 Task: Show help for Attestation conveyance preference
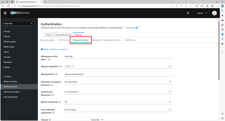52,85
